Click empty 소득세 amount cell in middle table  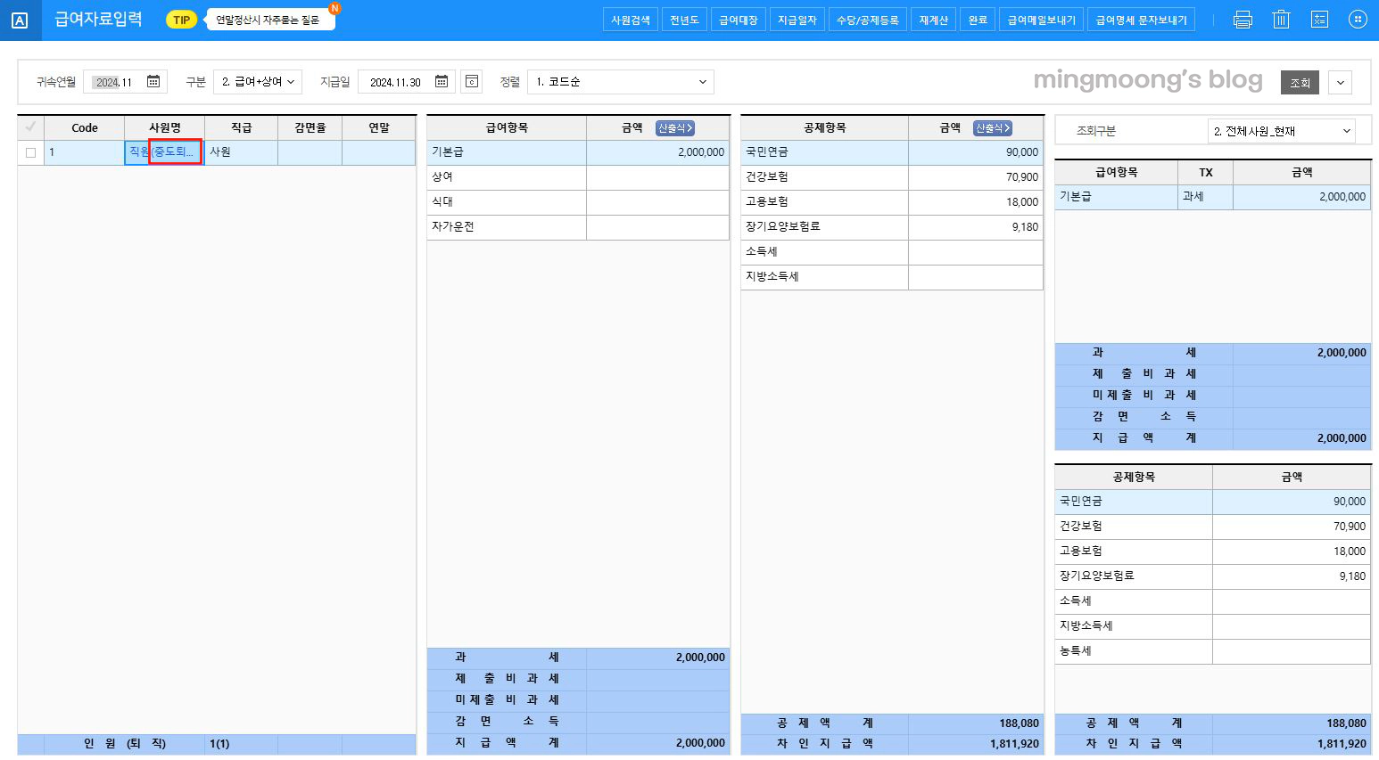pos(976,252)
